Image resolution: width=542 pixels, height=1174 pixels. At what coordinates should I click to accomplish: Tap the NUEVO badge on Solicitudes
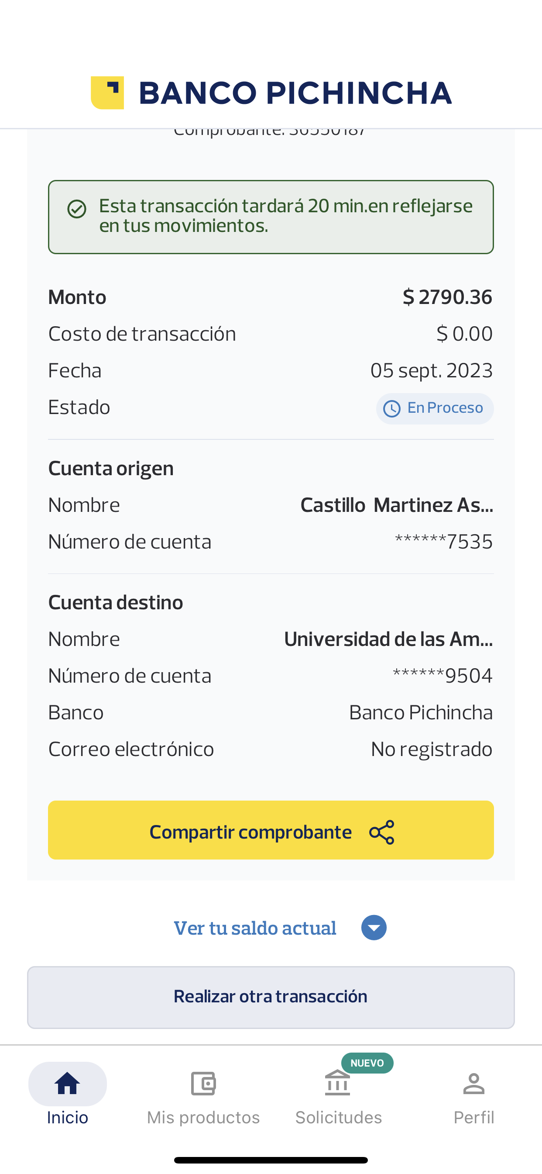click(x=367, y=1063)
